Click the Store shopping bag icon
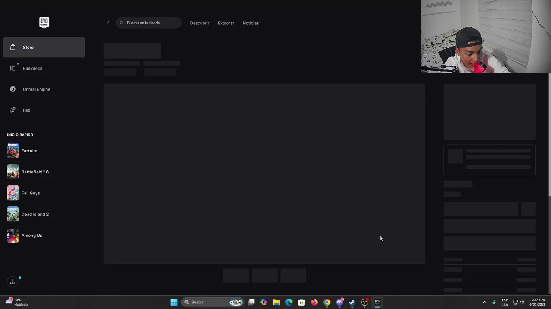Image resolution: width=551 pixels, height=309 pixels. tap(13, 47)
